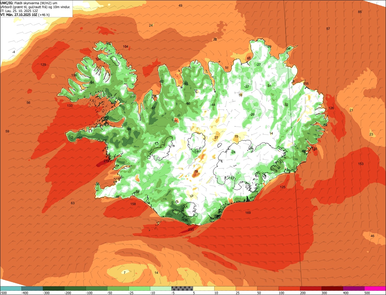Click the map value 21 in the eastern sea
Screen dimensions: 386x295
pos(351,110)
